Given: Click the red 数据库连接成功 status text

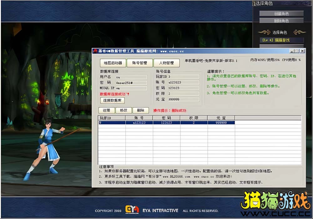Looking at the screenshot, I should pyautogui.click(x=114, y=94).
